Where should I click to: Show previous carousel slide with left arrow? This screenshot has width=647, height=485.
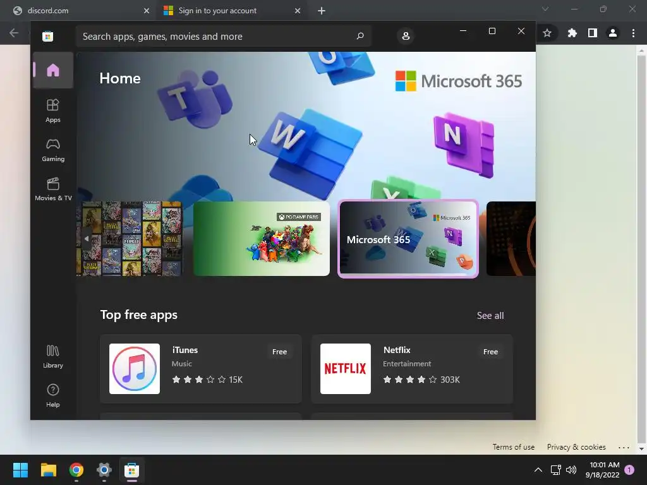[86, 239]
